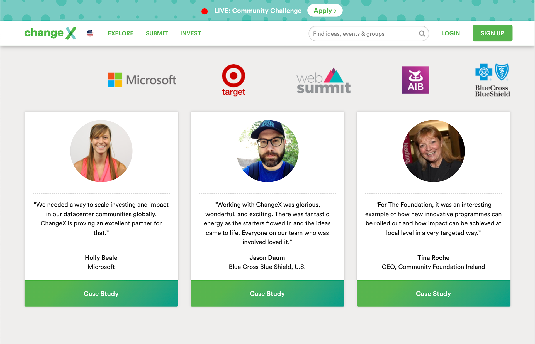Click Tina Roche's profile photo
The width and height of the screenshot is (535, 344).
(433, 151)
